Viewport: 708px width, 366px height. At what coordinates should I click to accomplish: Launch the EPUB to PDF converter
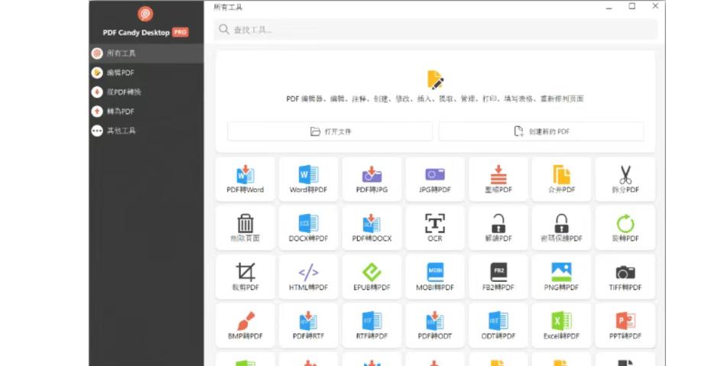(372, 277)
